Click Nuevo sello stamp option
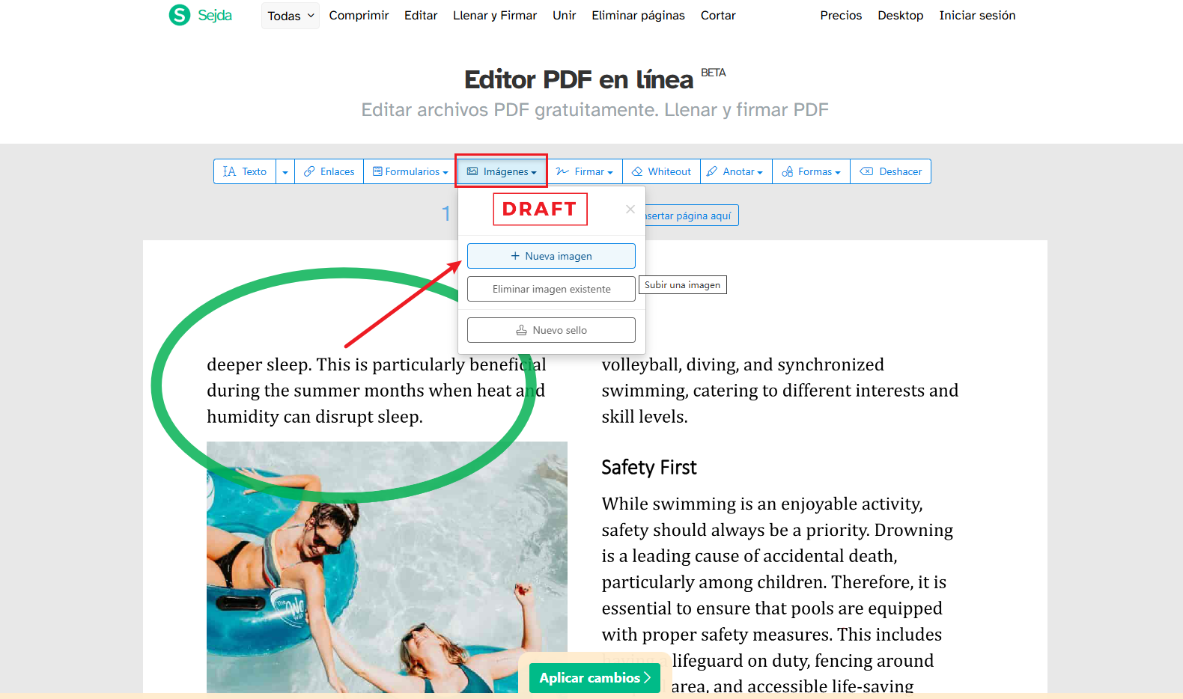Screen dimensions: 1183x699 551,330
